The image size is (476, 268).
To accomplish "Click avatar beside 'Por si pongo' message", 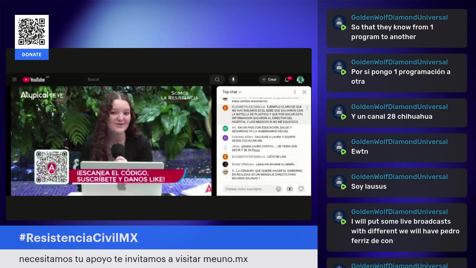I will [x=339, y=67].
